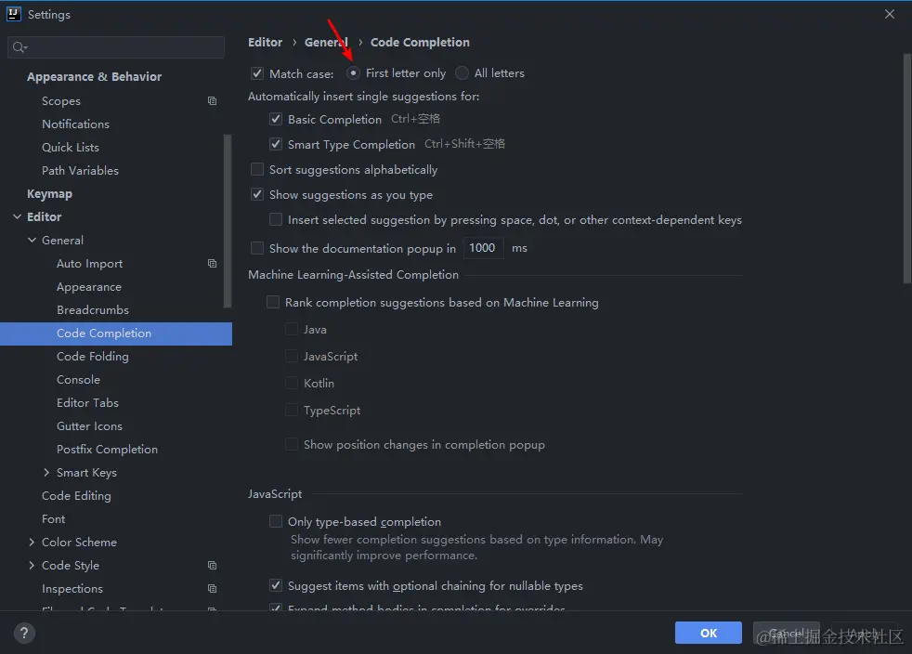Click the project-level icon next to Auto Import

tap(213, 264)
